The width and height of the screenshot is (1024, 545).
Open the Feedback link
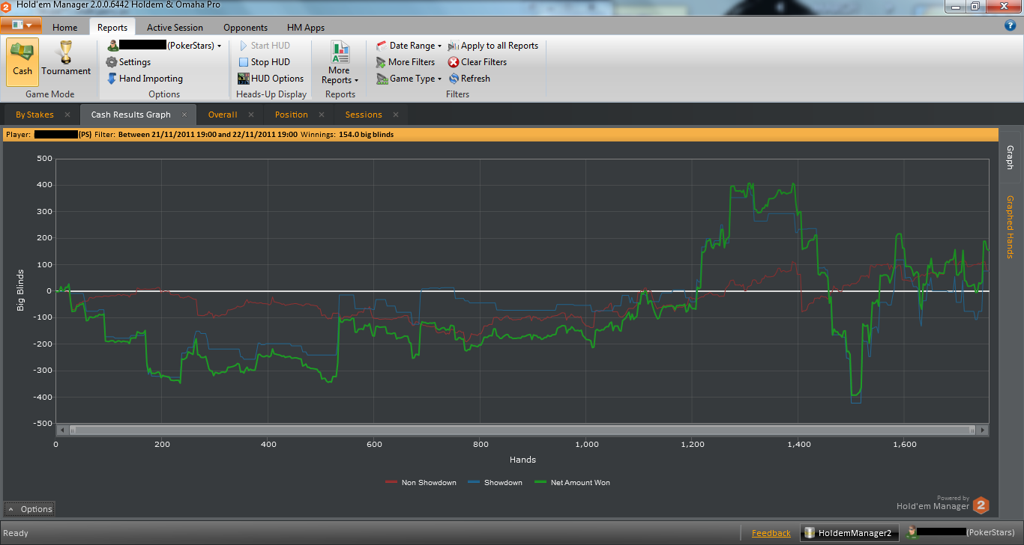tap(771, 533)
